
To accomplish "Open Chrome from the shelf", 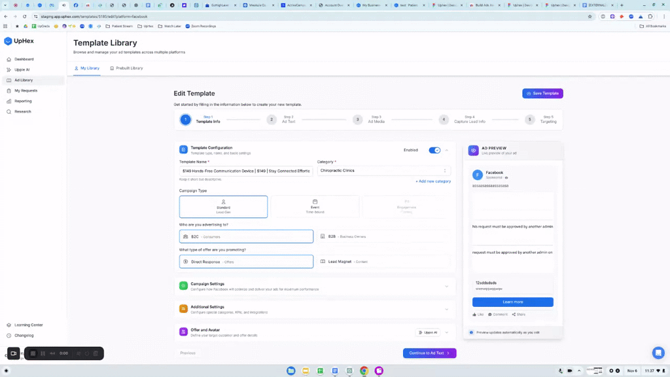I will (x=364, y=370).
